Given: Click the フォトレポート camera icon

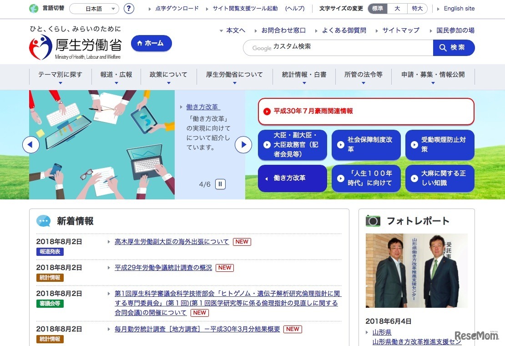Looking at the screenshot, I should pos(373,220).
